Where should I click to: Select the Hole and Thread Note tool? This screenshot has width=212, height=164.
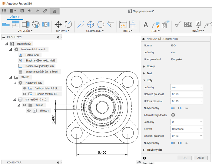point(165,24)
